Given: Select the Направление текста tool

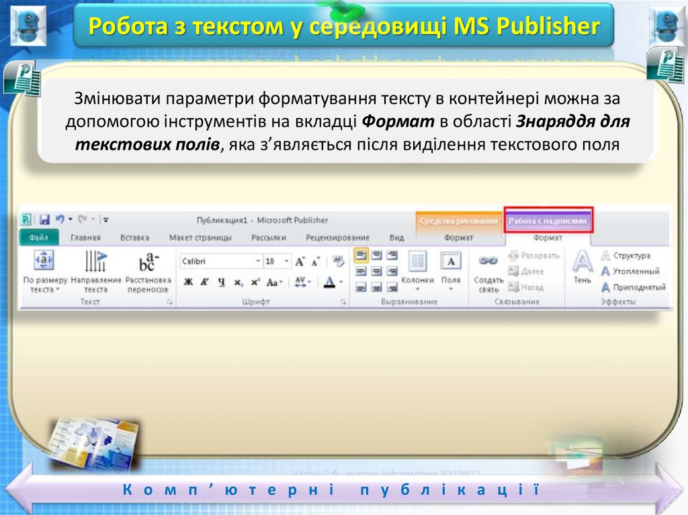Looking at the screenshot, I should click(95, 271).
